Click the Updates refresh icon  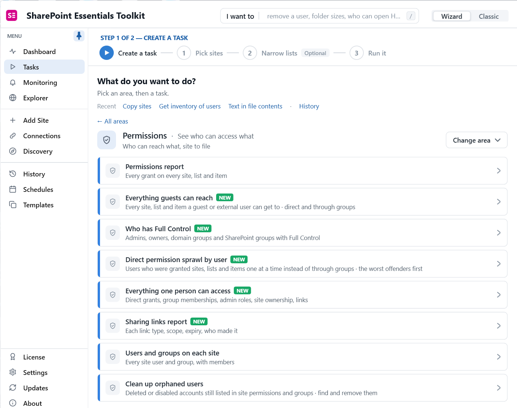coord(13,388)
